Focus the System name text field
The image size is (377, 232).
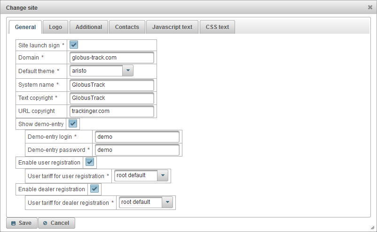(x=112, y=85)
